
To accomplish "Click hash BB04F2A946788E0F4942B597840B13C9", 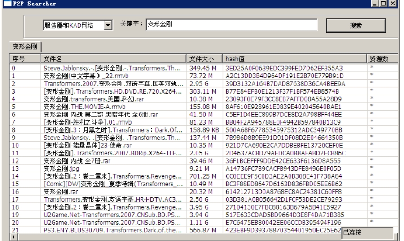I will coord(283,122).
